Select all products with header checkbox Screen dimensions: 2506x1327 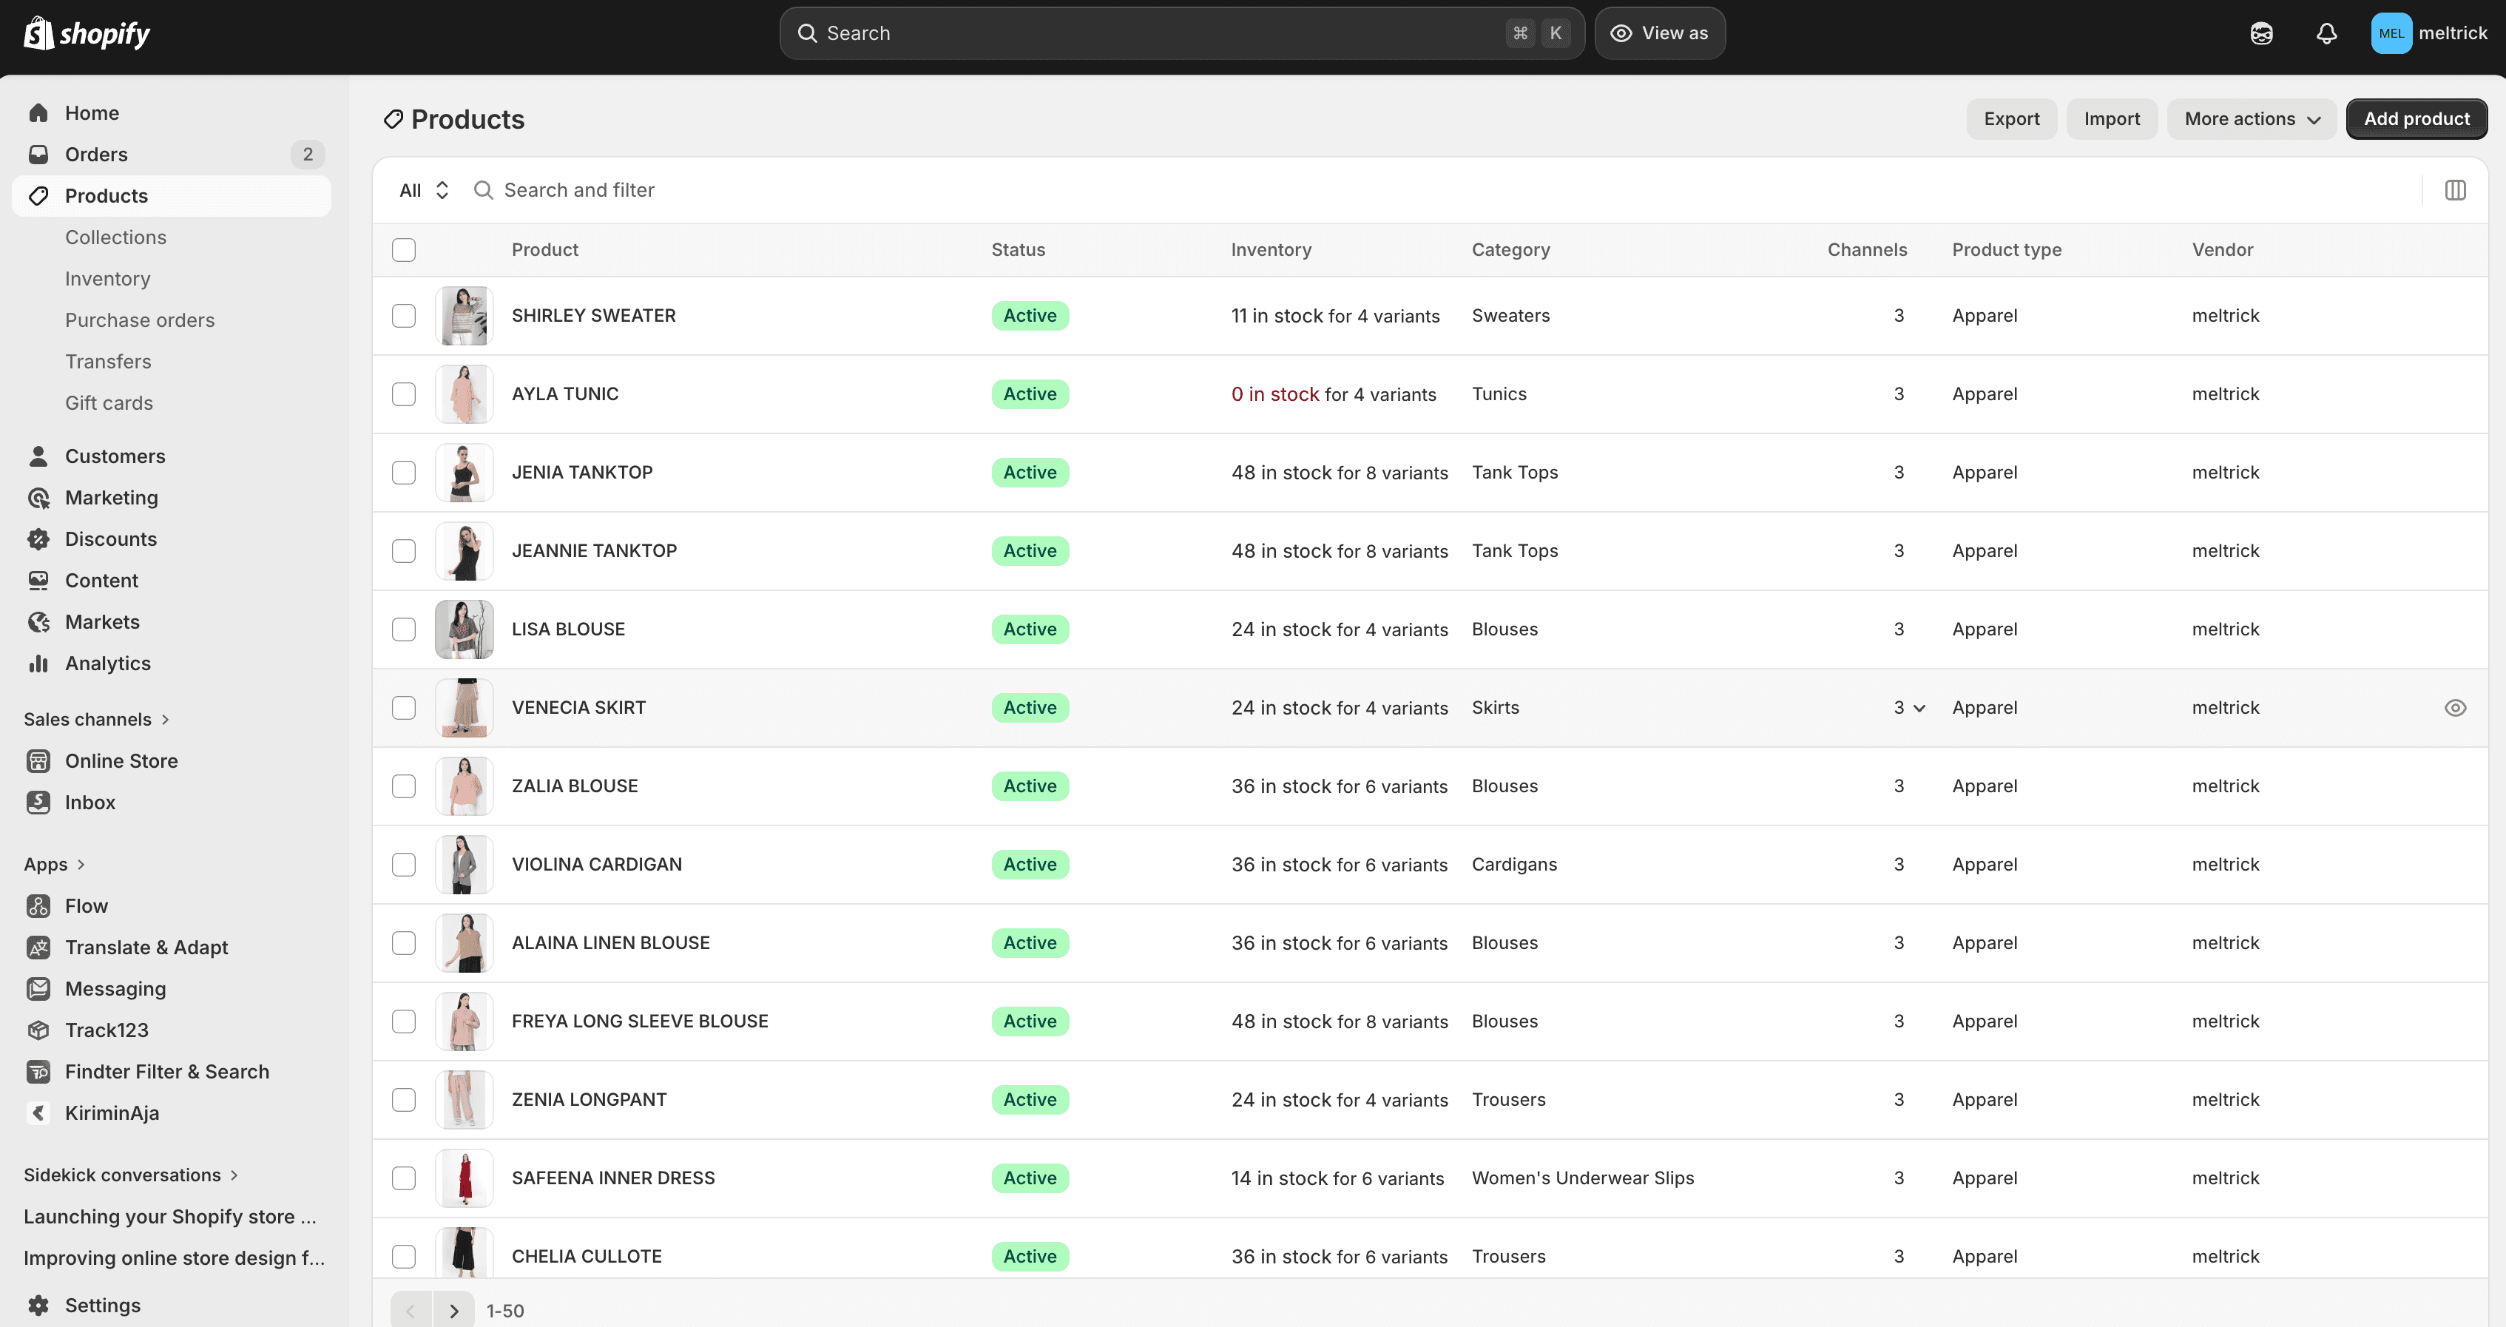point(404,250)
